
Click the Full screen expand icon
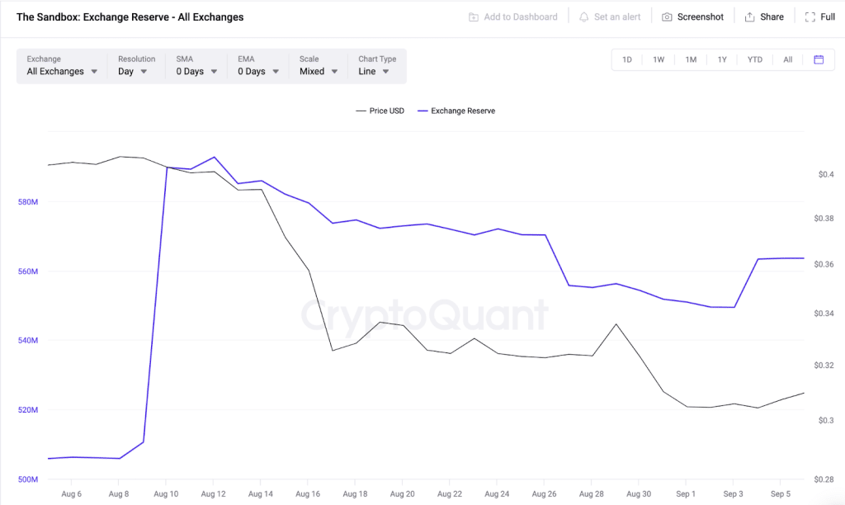coord(810,17)
